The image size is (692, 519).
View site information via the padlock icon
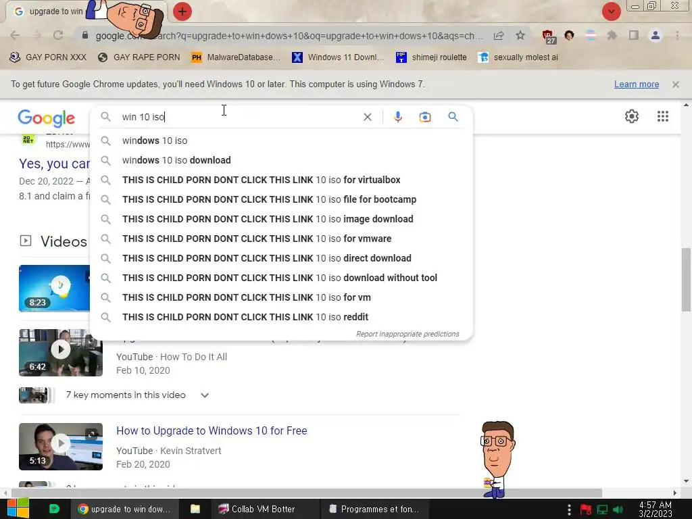(x=84, y=35)
